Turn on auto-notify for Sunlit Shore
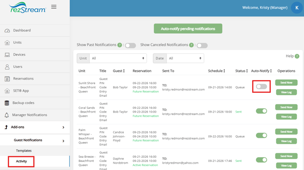304x170 pixels. (x=261, y=86)
